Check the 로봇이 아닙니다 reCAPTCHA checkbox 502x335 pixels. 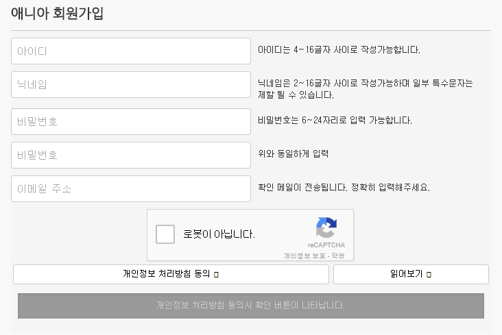[x=165, y=234]
